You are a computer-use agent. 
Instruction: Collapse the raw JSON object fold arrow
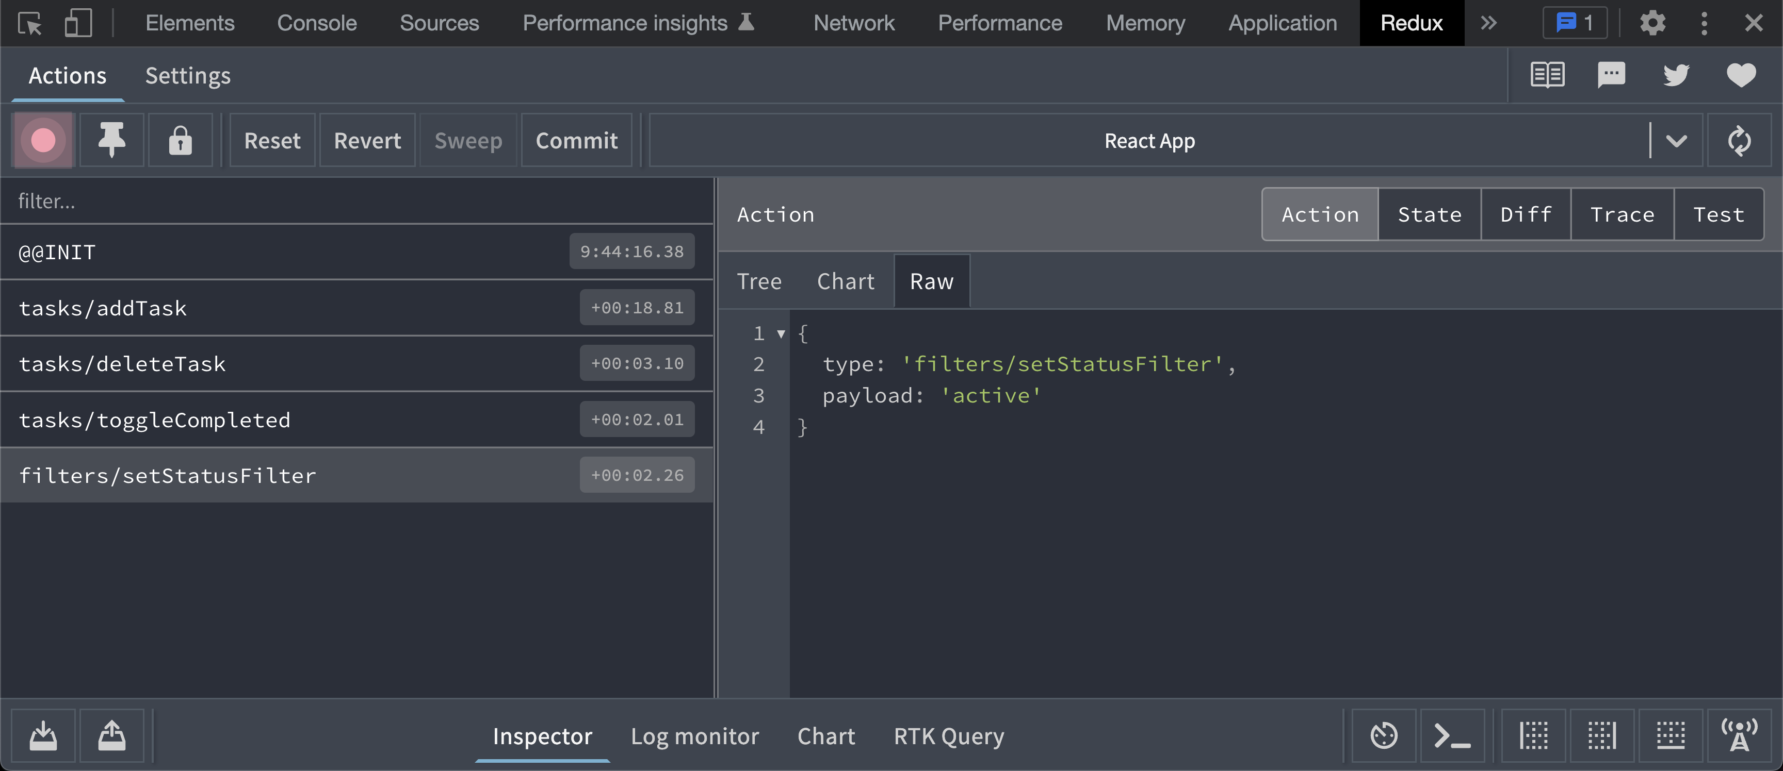pyautogui.click(x=781, y=334)
